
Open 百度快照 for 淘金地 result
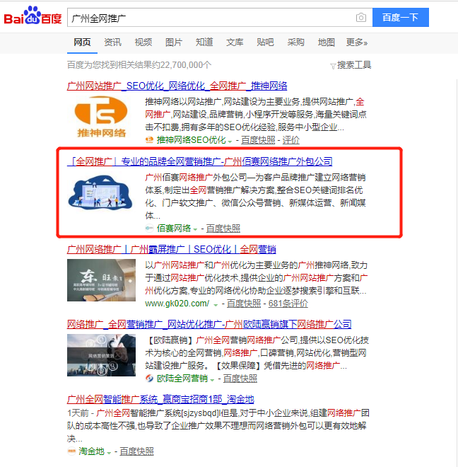pyautogui.click(x=136, y=451)
